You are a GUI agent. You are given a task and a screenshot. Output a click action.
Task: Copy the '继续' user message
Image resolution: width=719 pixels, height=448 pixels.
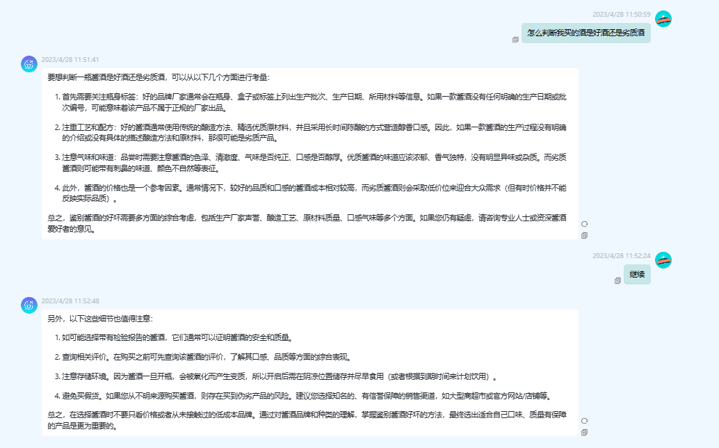click(617, 280)
